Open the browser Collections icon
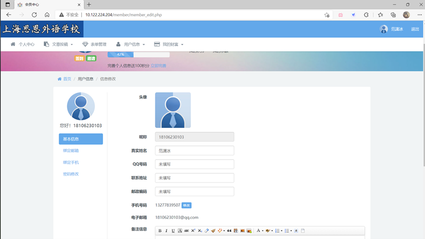The height and width of the screenshot is (239, 425). 393,15
